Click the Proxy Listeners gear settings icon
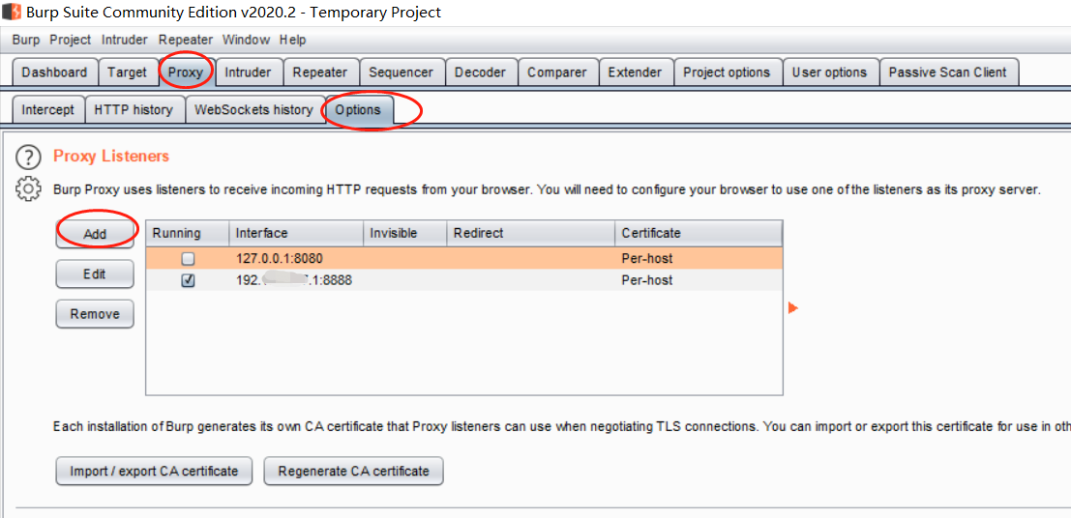This screenshot has height=518, width=1071. tap(27, 188)
